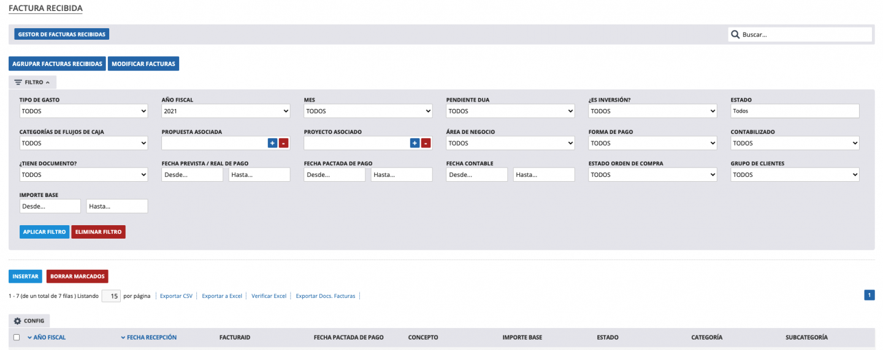Go to page 1 of results
Viewport: 883px width, 350px height.
click(x=869, y=295)
